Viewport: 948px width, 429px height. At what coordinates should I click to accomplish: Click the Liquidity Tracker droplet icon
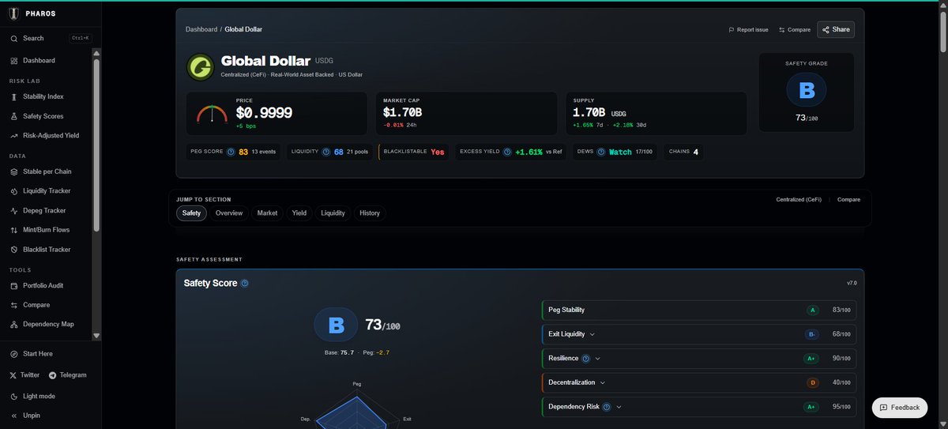[14, 191]
